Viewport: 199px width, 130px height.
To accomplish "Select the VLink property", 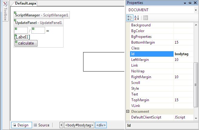I will 152,106.
